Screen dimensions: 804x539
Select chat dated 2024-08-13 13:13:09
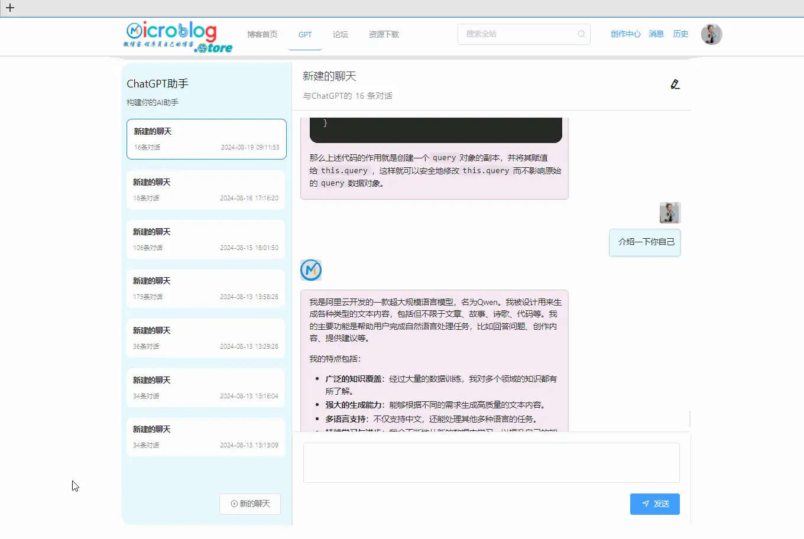click(206, 437)
